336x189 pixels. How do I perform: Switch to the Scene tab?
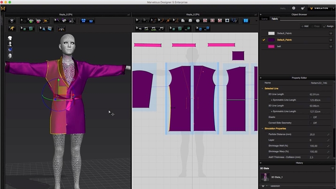[264, 19]
